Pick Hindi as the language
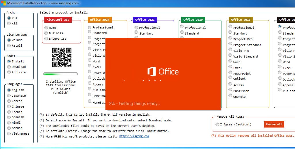 9,123
